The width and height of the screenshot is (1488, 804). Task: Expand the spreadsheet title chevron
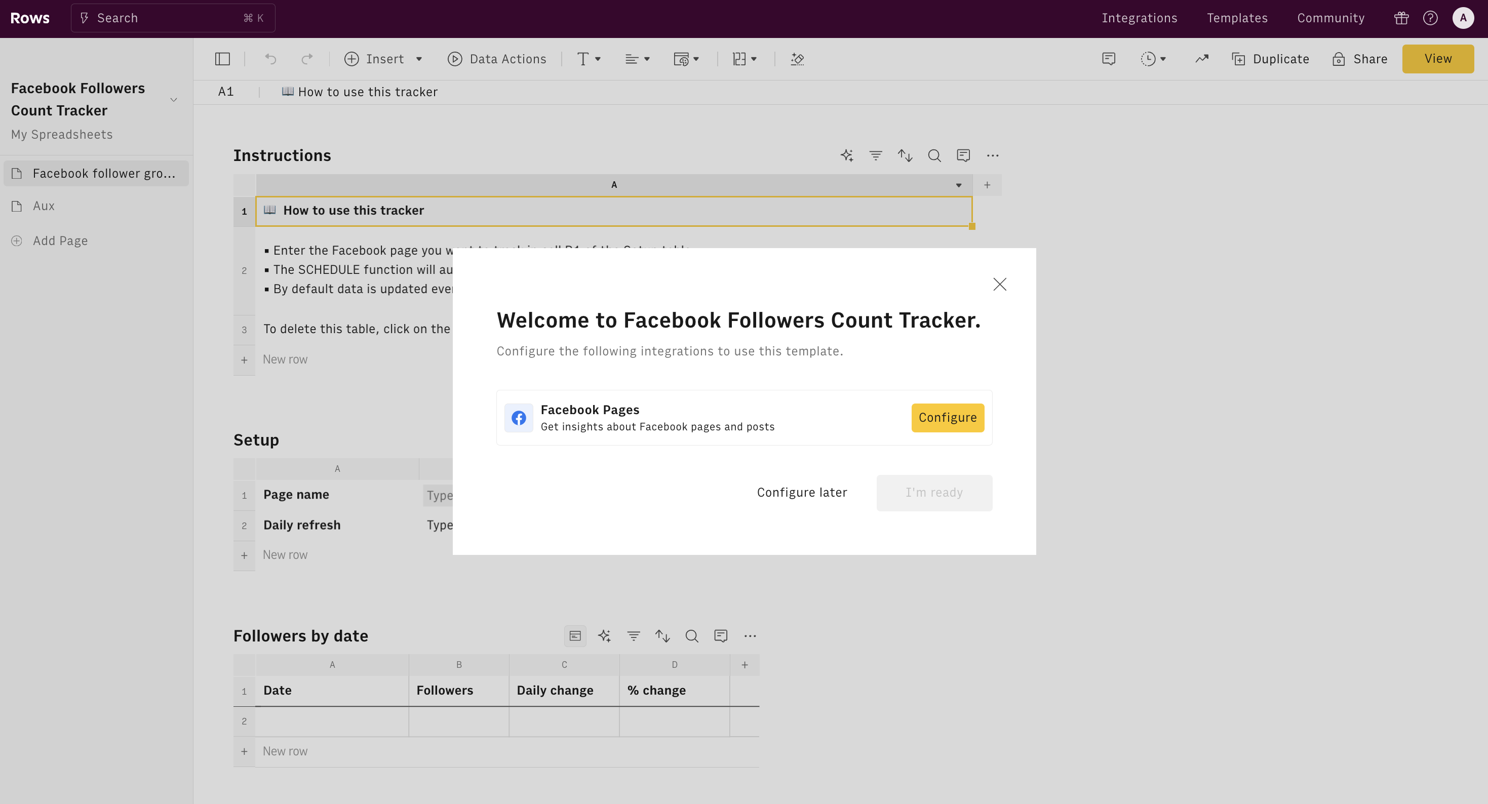(x=173, y=99)
